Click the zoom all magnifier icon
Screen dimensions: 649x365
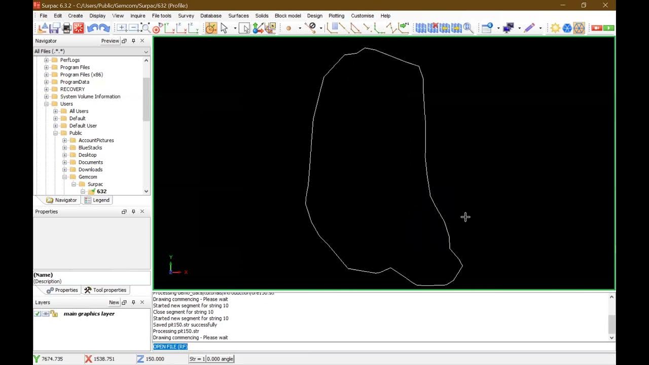146,28
